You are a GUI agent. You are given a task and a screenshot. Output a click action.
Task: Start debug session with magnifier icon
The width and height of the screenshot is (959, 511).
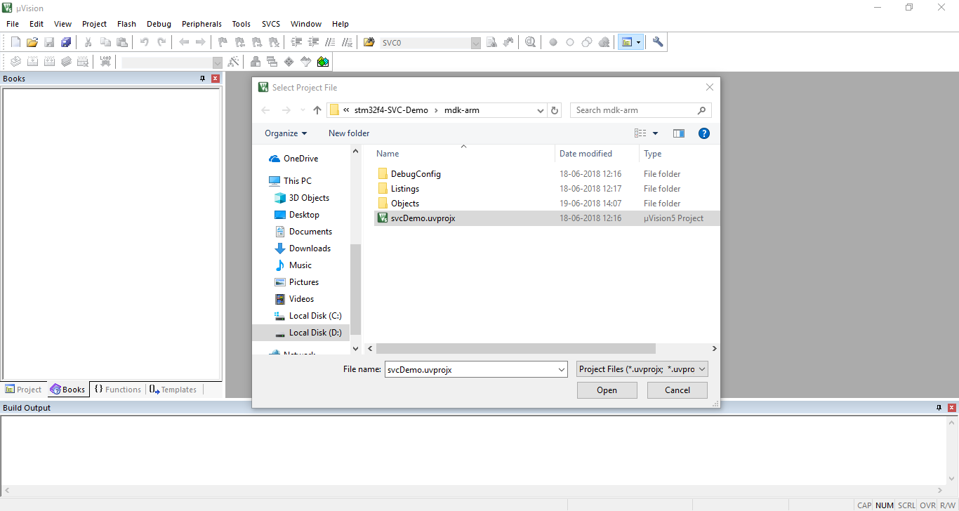(530, 42)
